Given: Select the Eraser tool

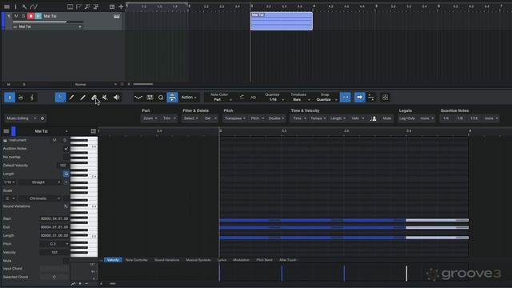Looking at the screenshot, I should tap(94, 98).
